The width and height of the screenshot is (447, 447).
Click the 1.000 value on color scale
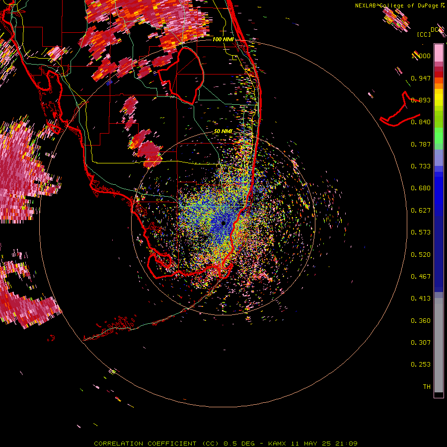(x=421, y=56)
